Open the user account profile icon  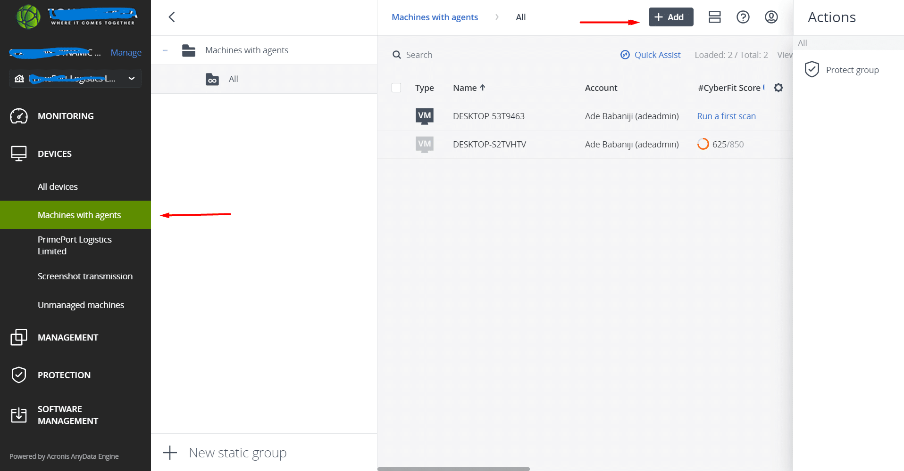[771, 17]
